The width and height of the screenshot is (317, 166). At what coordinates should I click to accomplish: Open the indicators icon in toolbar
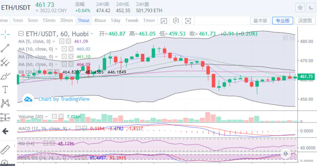coord(164,21)
